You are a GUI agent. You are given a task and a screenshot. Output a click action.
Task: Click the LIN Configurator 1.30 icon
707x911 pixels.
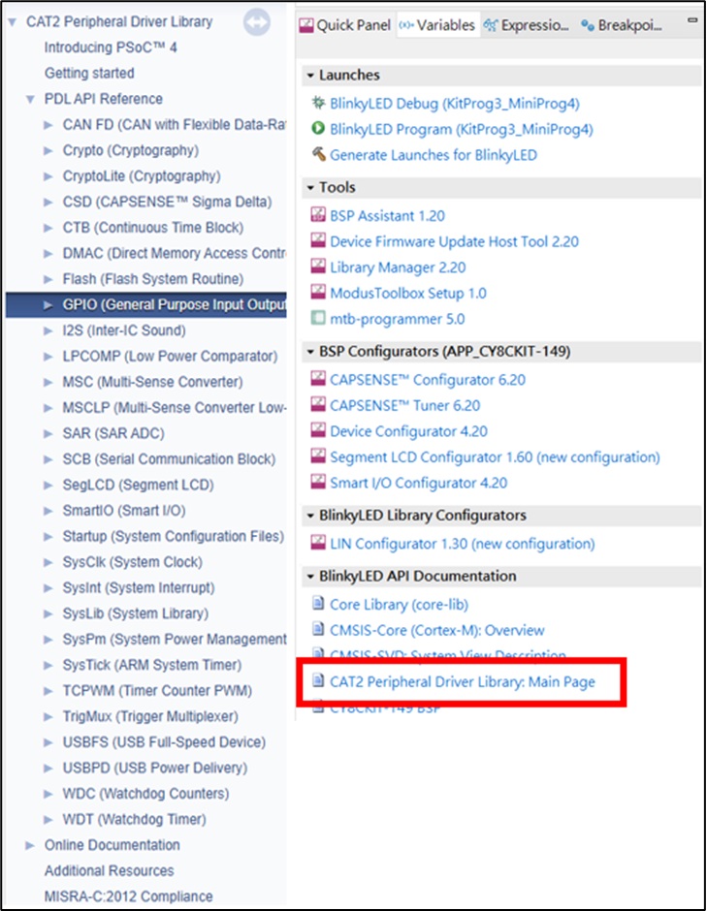[x=318, y=543]
